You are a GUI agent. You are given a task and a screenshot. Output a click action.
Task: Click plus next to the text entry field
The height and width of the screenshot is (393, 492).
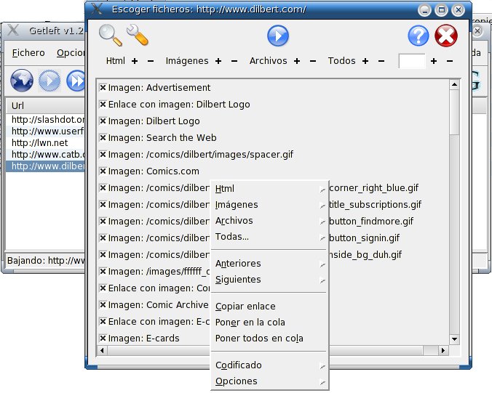point(434,61)
